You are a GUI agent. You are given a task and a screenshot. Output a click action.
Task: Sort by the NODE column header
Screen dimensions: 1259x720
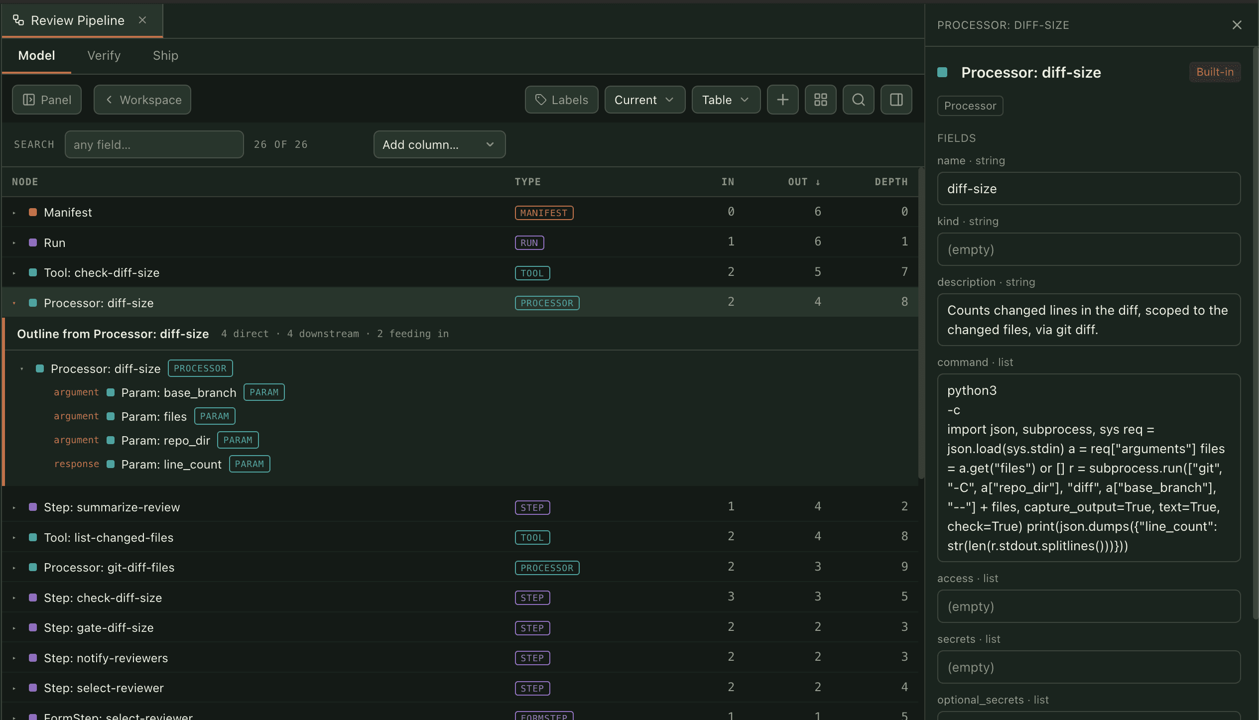[25, 182]
